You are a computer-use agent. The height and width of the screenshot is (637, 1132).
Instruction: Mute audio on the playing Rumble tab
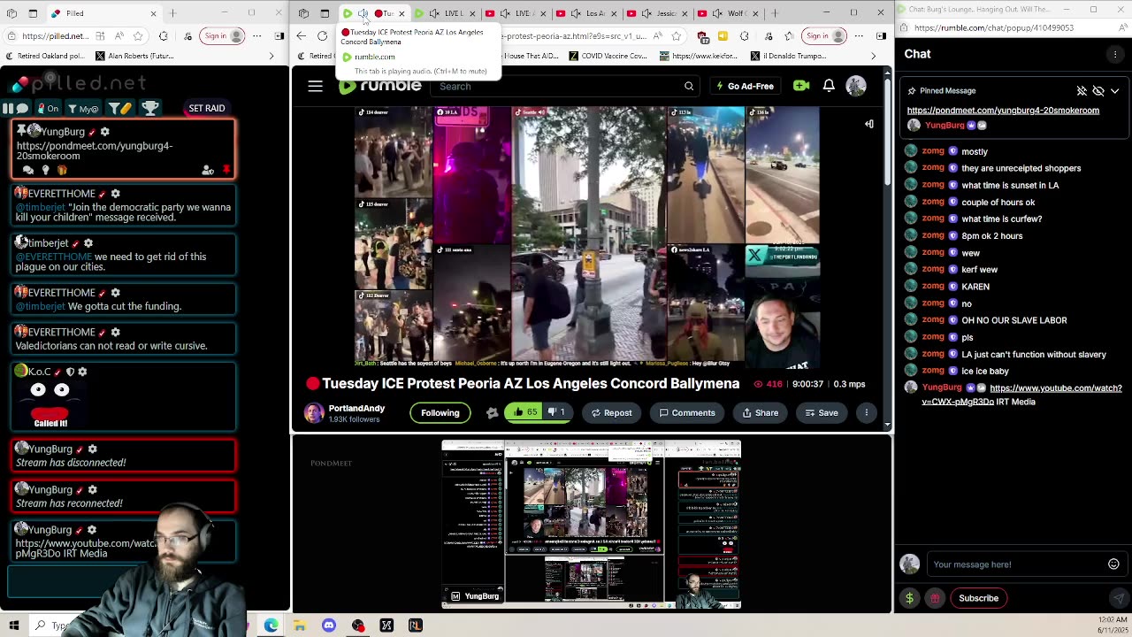[x=363, y=13]
